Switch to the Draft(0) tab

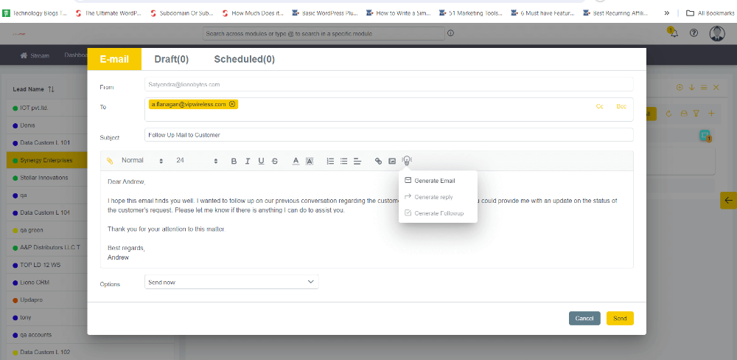pos(171,59)
